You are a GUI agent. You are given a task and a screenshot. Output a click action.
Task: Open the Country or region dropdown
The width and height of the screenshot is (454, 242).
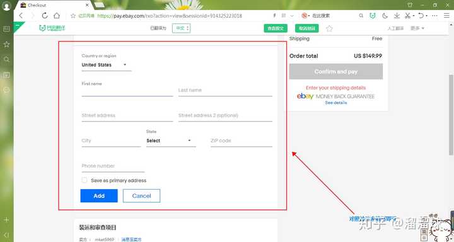107,65
